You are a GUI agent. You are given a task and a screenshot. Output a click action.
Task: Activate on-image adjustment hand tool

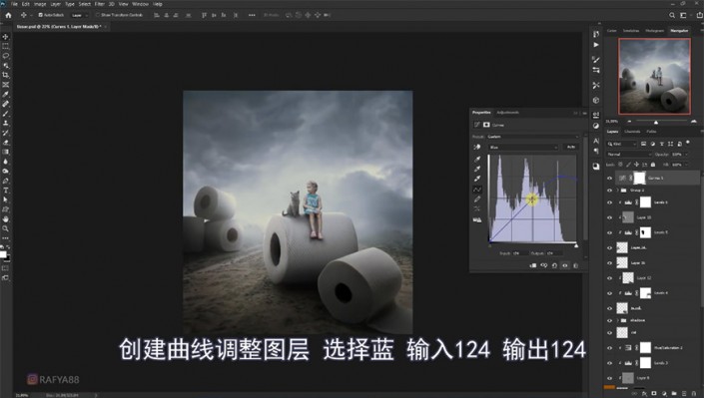point(477,147)
